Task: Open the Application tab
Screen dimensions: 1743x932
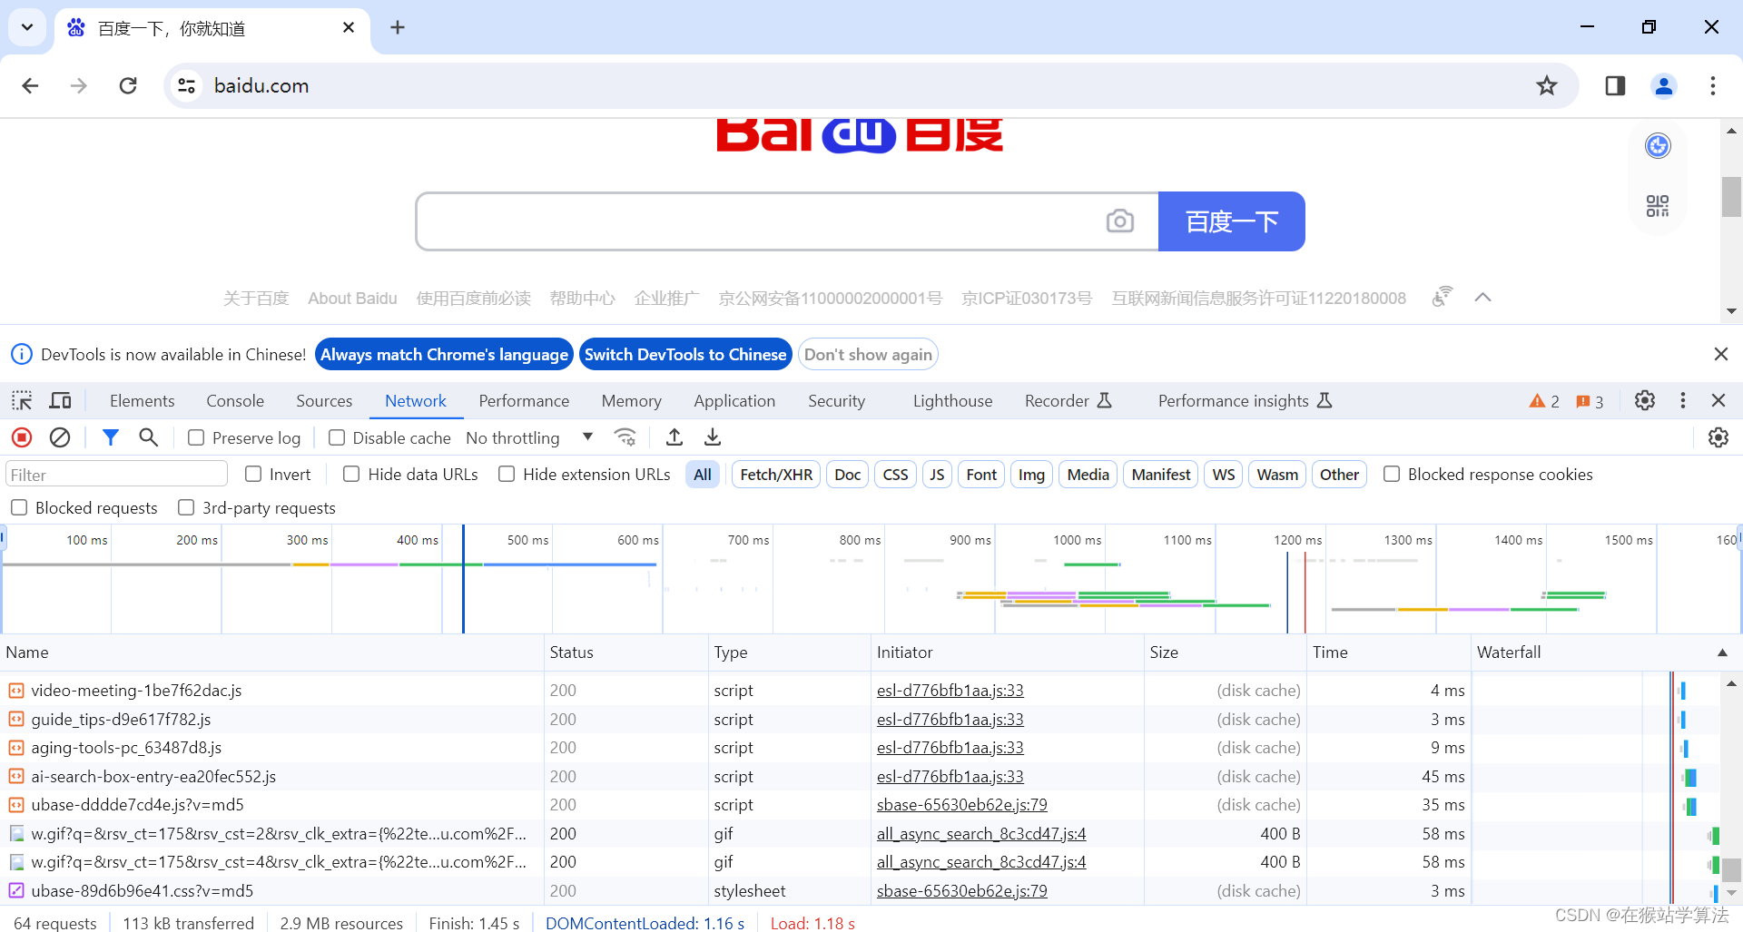Action: click(734, 401)
